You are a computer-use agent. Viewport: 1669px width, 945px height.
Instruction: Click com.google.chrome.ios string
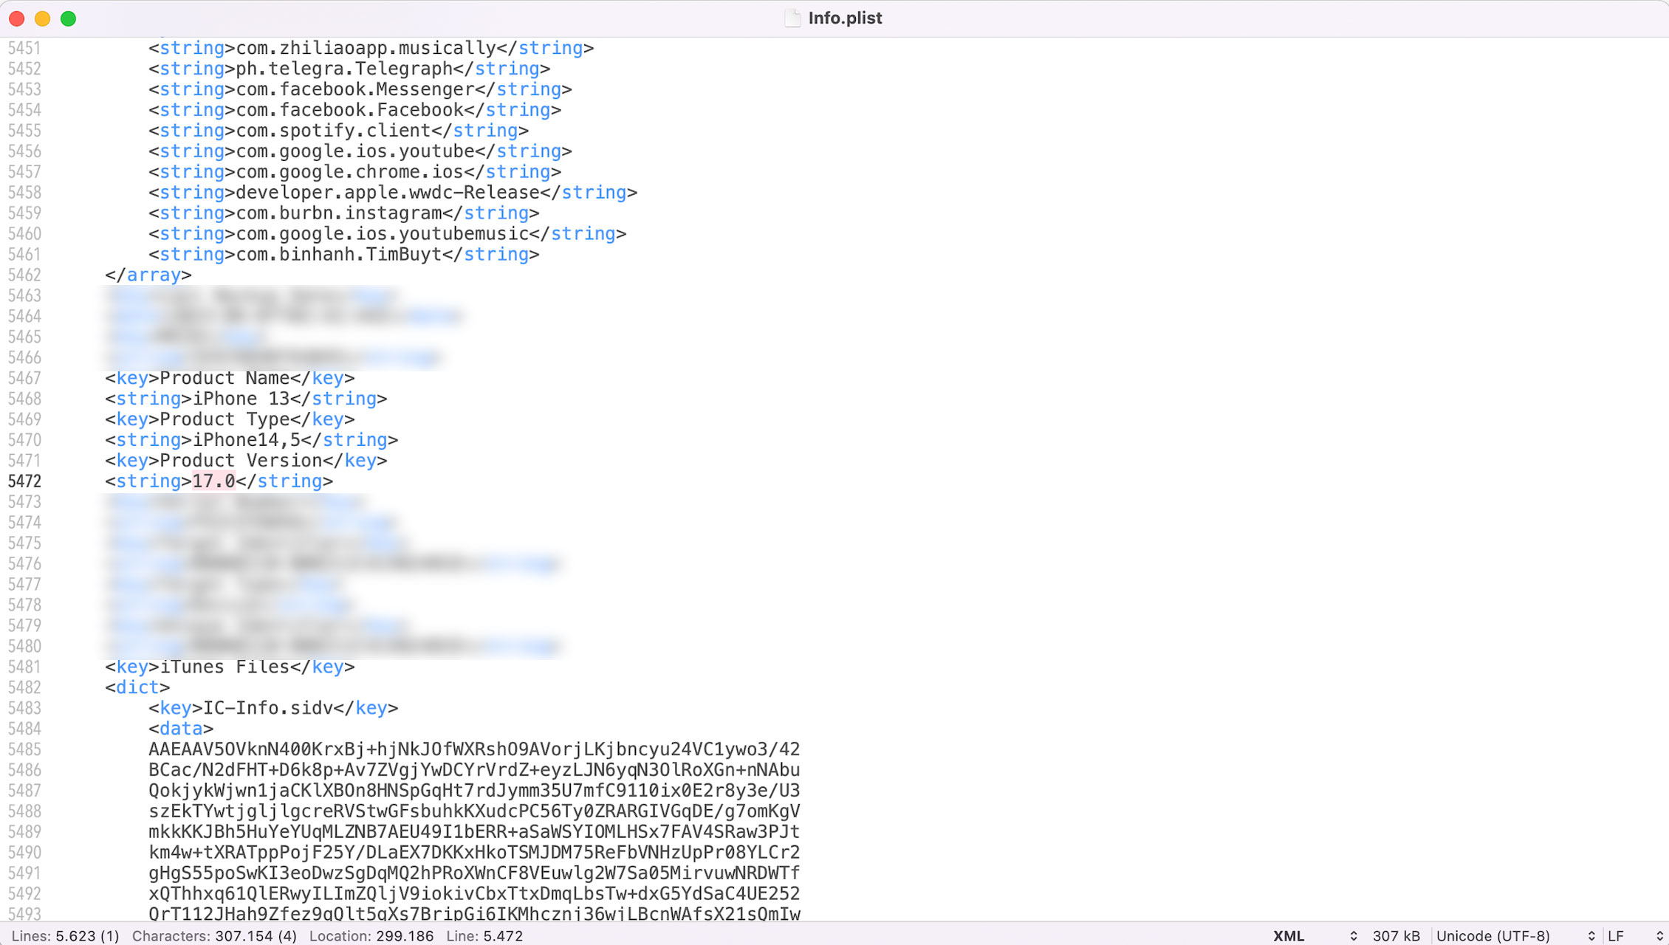click(x=349, y=172)
